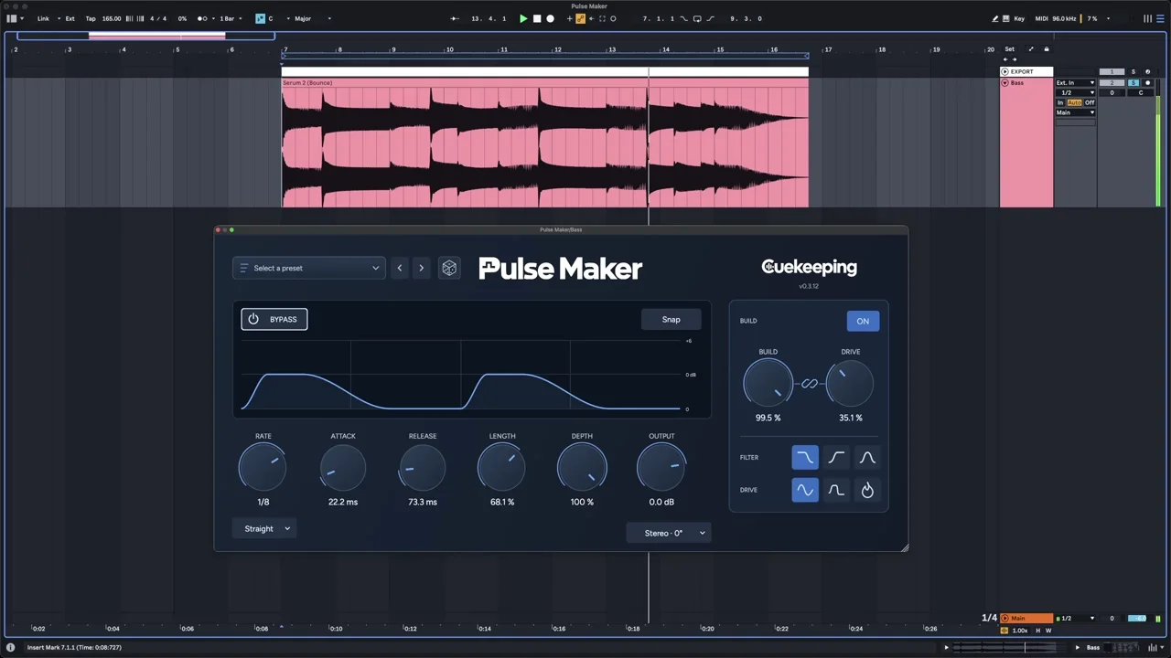Click the lock icon next to Set
This screenshot has height=658, width=1171.
point(1047,49)
